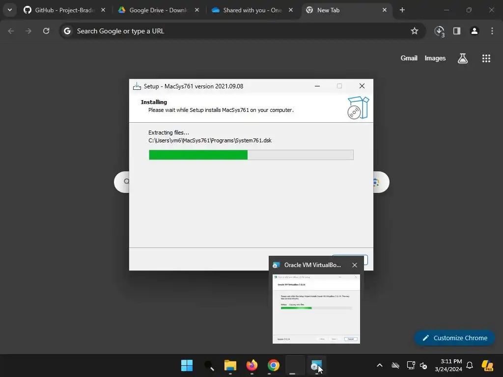Open the Google apps grid

(x=486, y=58)
